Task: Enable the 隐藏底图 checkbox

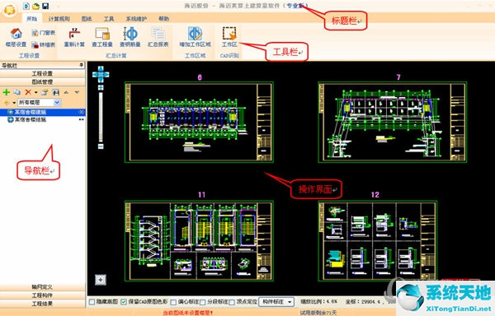Action: click(x=92, y=302)
